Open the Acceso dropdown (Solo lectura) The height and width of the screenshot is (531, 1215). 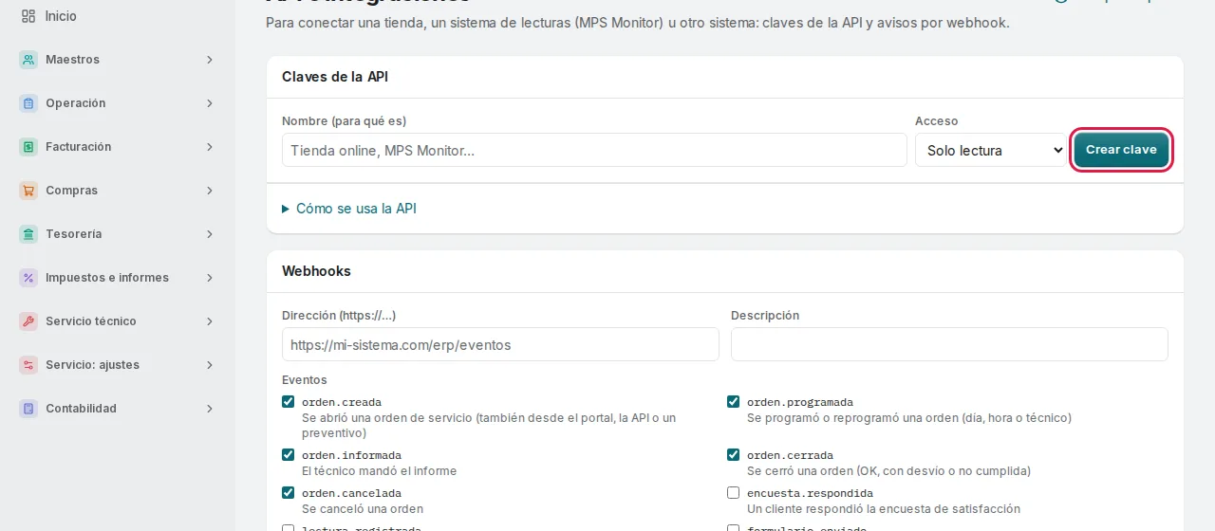[991, 150]
